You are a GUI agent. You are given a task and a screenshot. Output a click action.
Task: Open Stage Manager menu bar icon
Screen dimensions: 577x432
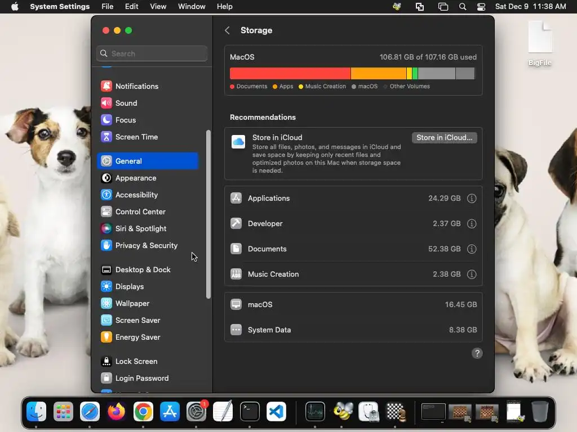pos(443,7)
